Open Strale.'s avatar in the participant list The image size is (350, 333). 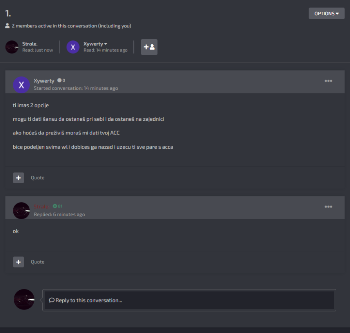[12, 47]
